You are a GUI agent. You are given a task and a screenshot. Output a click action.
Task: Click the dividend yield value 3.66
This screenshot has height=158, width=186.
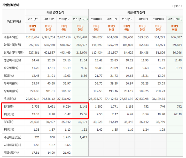click(x=68, y=145)
